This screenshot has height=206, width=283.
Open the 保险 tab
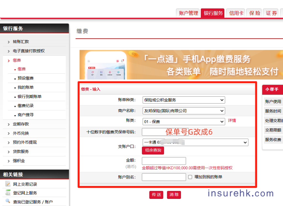[255, 13]
